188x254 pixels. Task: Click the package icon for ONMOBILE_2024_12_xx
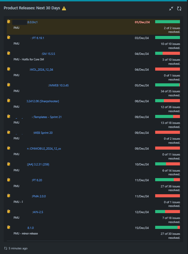[9, 148]
